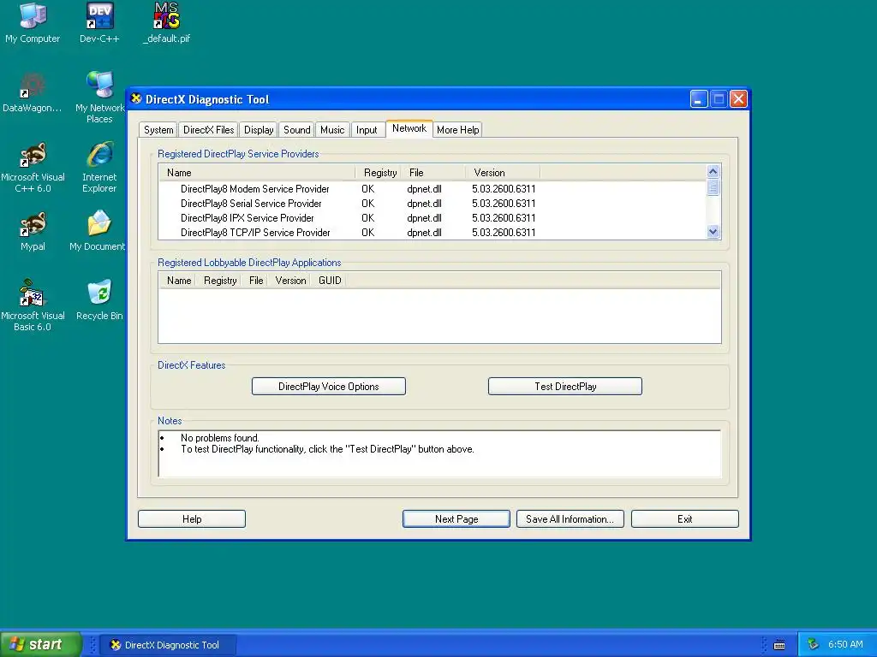Click DirectPlay Voice Options button

[328, 386]
